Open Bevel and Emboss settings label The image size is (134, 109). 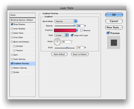[21, 42]
